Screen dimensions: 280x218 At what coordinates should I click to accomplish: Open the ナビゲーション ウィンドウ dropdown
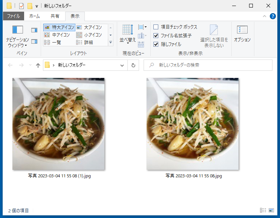point(17,36)
